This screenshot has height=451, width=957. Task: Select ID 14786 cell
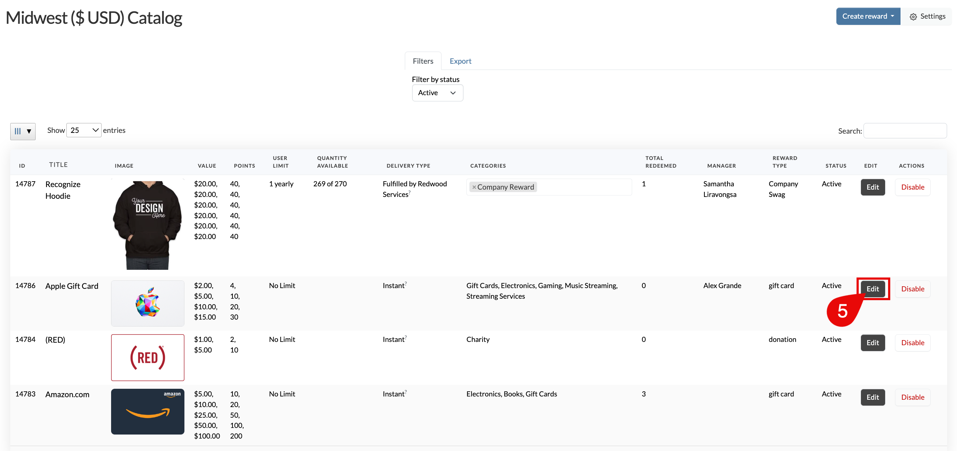[25, 286]
